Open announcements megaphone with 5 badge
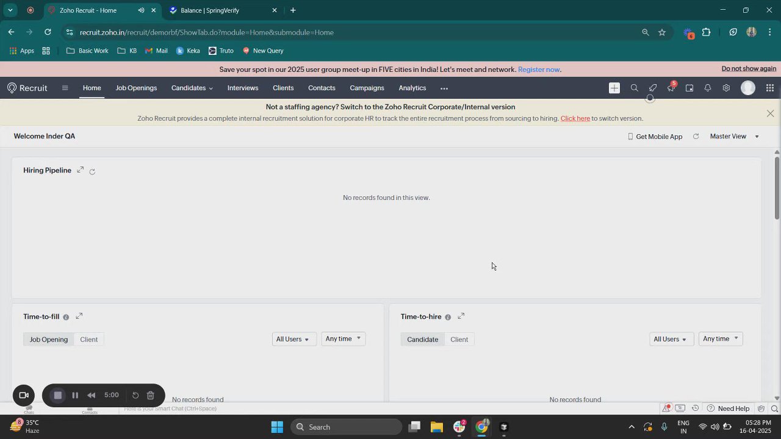Viewport: 781px width, 439px height. [671, 88]
